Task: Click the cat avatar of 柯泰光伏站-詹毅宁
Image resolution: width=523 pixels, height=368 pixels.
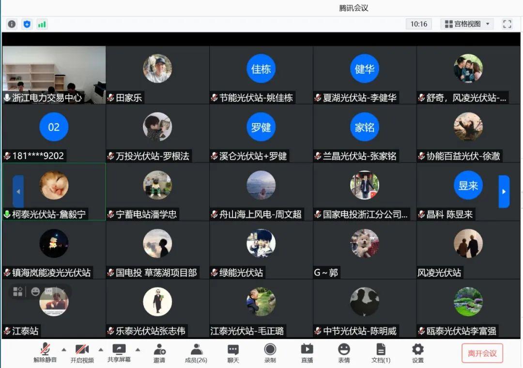Action: point(54,185)
